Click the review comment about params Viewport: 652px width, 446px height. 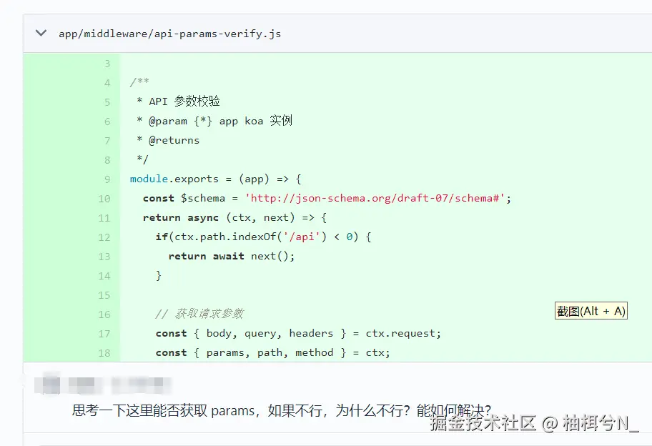point(282,411)
